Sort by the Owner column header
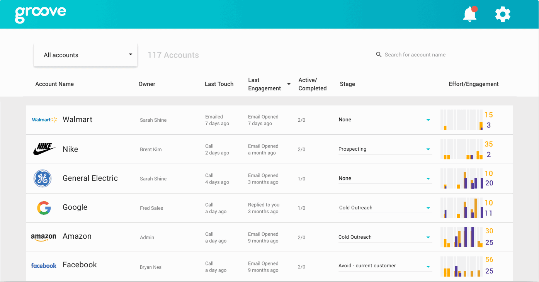The image size is (539, 282). tap(147, 84)
